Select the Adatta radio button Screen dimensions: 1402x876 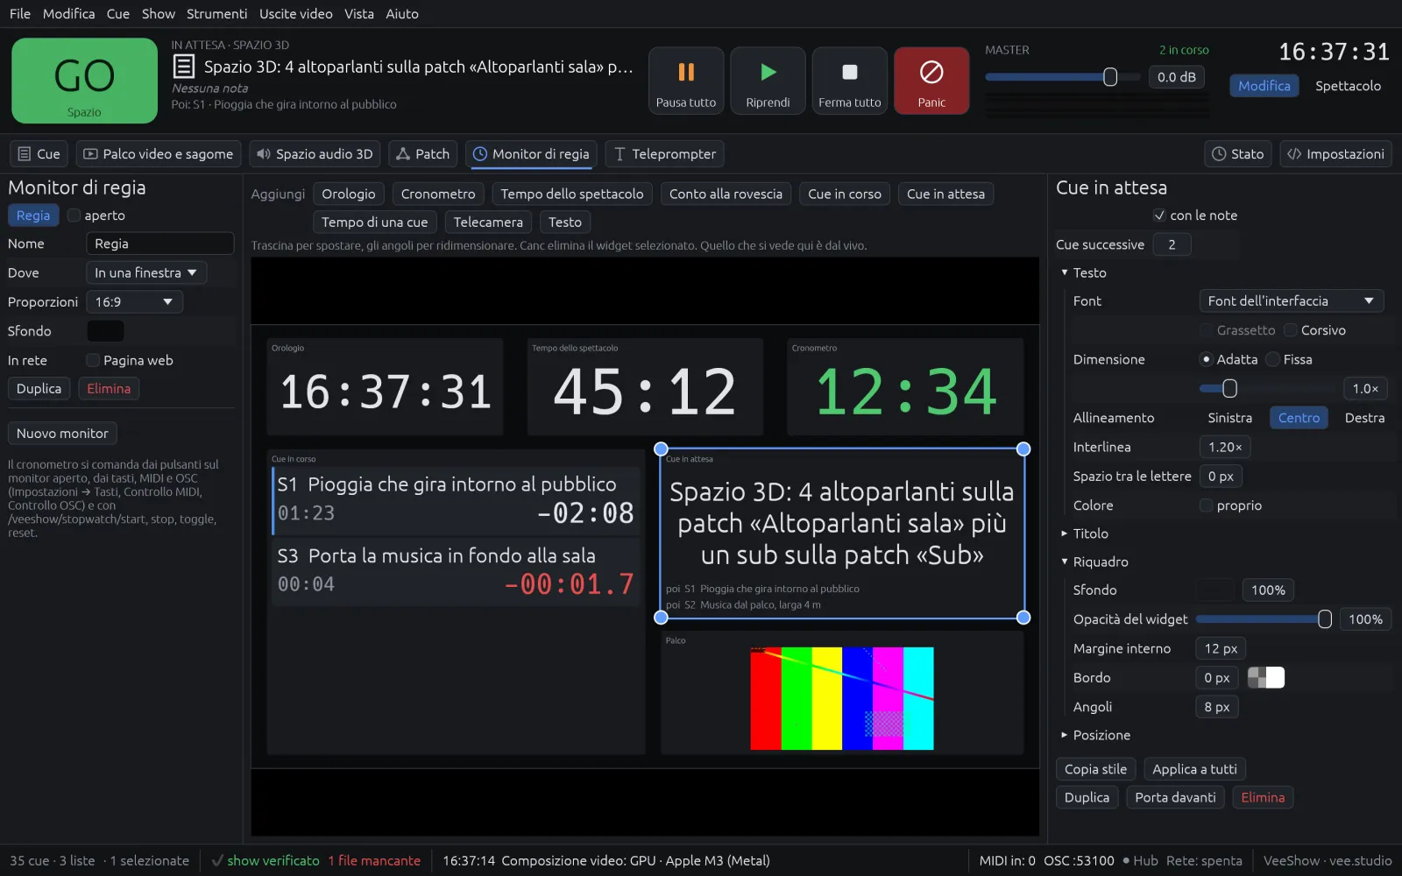(x=1207, y=359)
